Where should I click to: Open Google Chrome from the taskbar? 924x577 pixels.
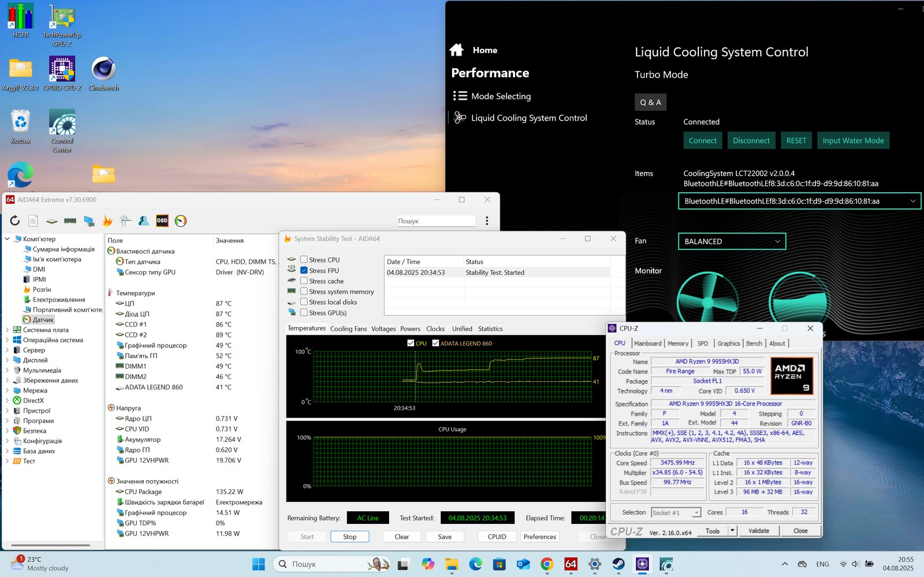point(547,564)
